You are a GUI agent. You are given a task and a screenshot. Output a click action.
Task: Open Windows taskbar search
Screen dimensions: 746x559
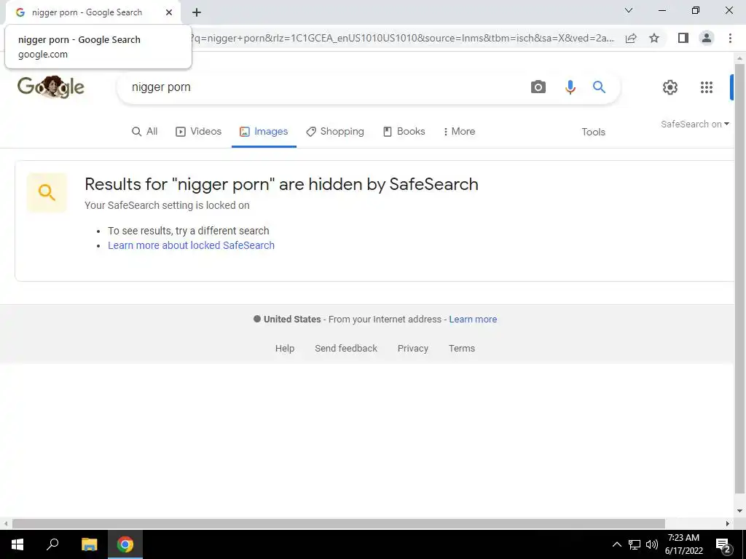(52, 544)
